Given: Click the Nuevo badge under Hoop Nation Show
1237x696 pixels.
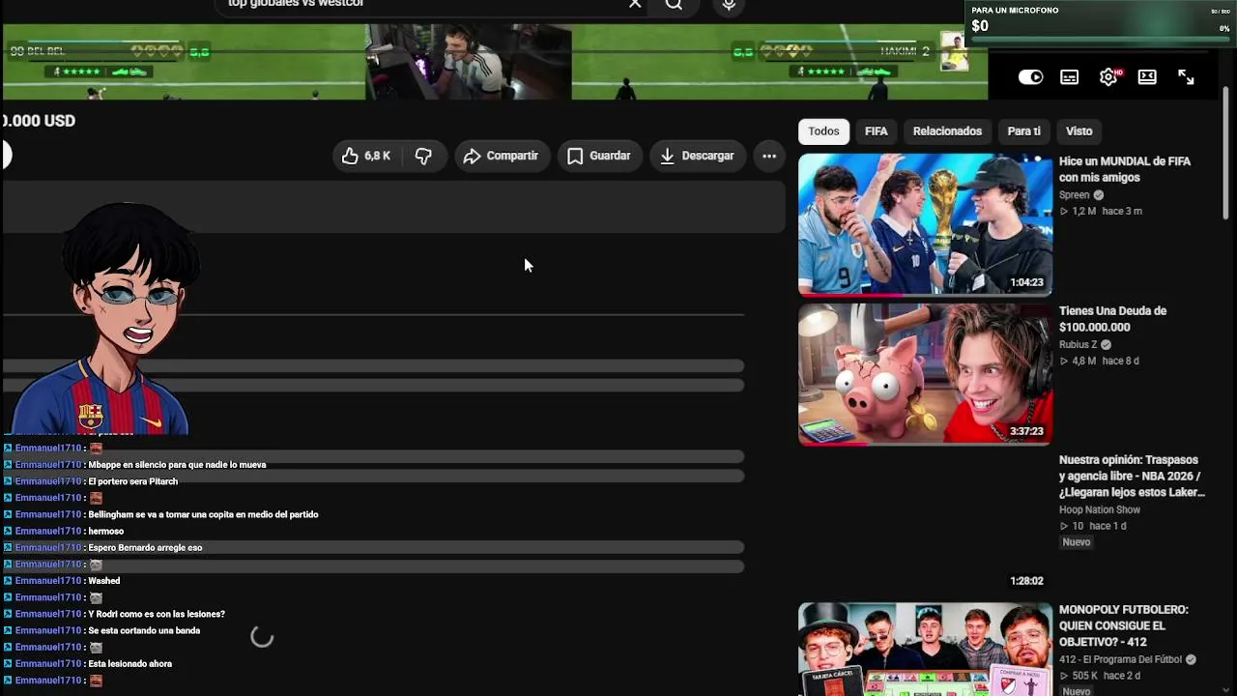Looking at the screenshot, I should tap(1077, 542).
